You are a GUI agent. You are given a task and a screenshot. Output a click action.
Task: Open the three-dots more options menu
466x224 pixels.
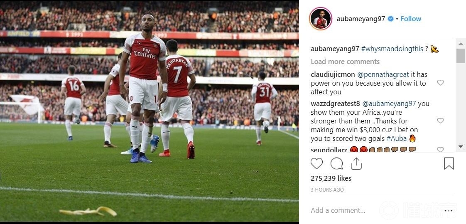pyautogui.click(x=448, y=211)
